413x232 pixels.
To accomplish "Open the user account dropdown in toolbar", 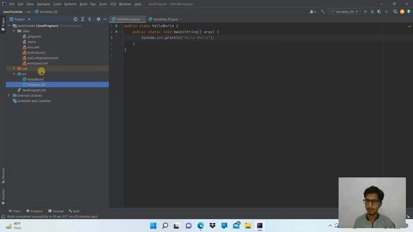I will pos(312,12).
